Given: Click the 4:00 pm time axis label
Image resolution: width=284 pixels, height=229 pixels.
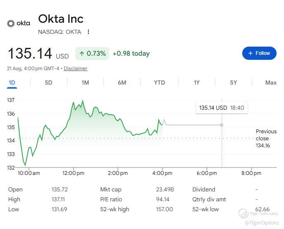Looking at the screenshot, I should [162, 173].
